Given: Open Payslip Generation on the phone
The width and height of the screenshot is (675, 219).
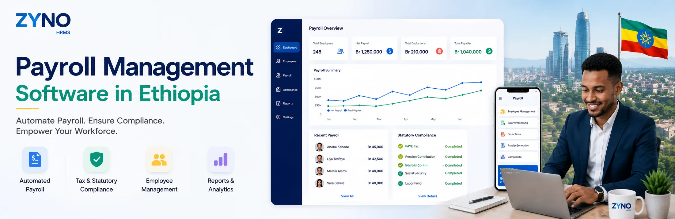Looking at the screenshot, I should point(518,145).
